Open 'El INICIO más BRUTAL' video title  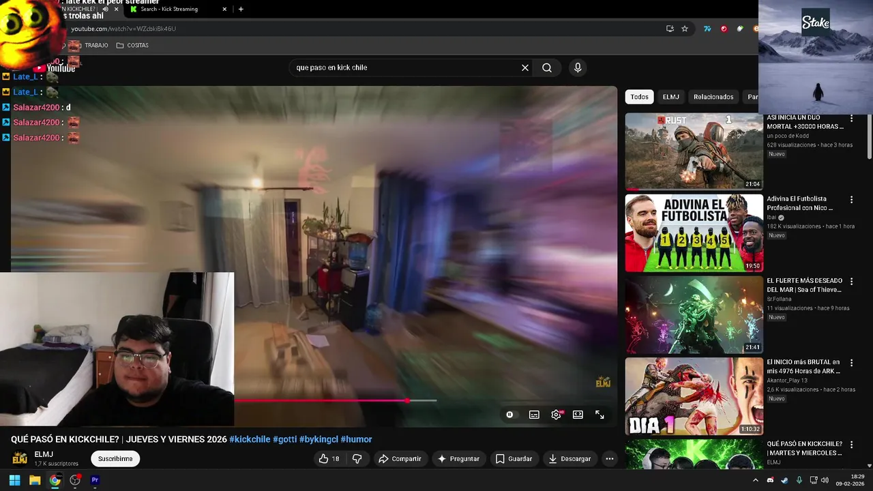(x=805, y=367)
